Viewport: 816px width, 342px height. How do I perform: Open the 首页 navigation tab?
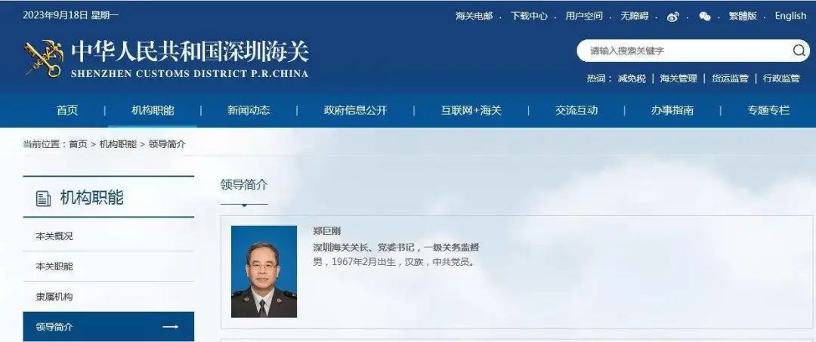(x=67, y=110)
